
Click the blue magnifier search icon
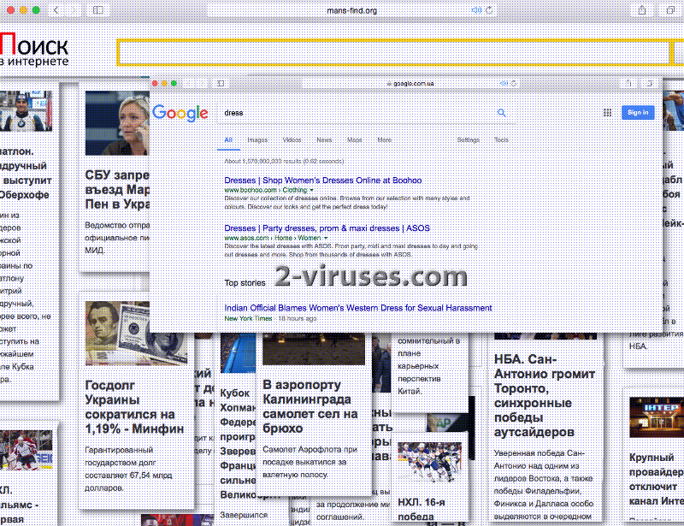(502, 113)
